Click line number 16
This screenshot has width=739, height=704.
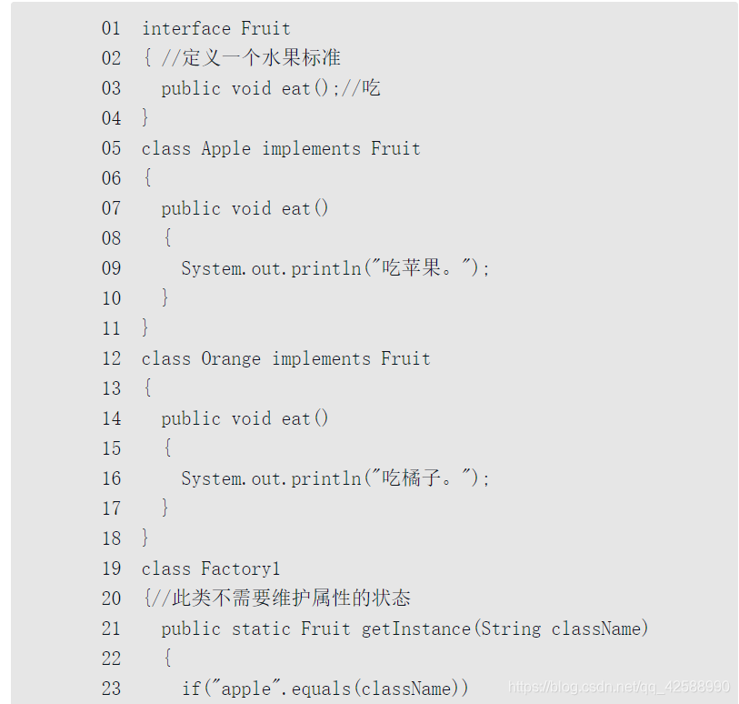111,478
